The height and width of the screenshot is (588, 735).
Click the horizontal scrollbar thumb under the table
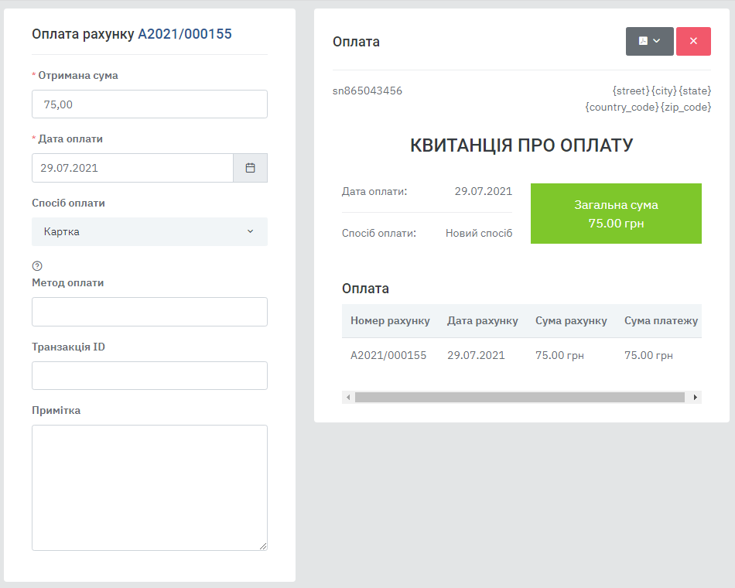[x=519, y=397]
